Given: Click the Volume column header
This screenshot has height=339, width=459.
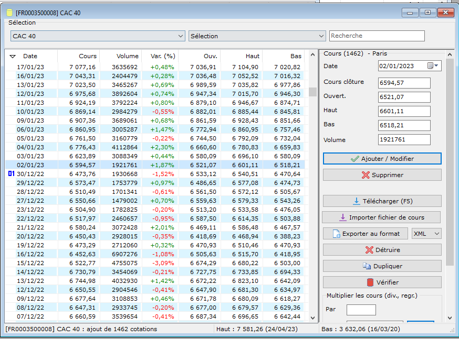Looking at the screenshot, I should (x=127, y=56).
